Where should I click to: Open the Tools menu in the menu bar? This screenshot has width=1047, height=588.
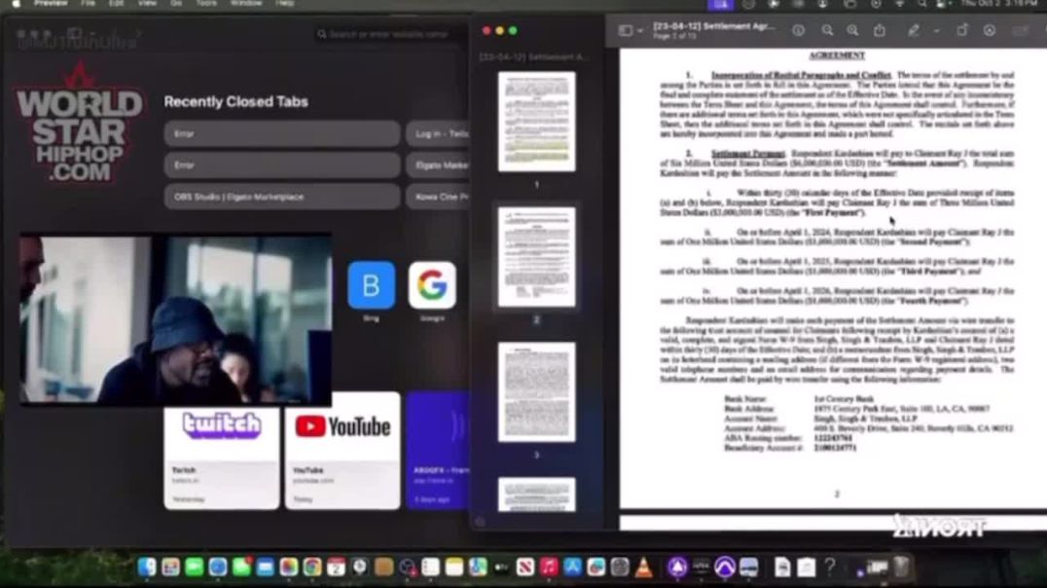tap(206, 4)
